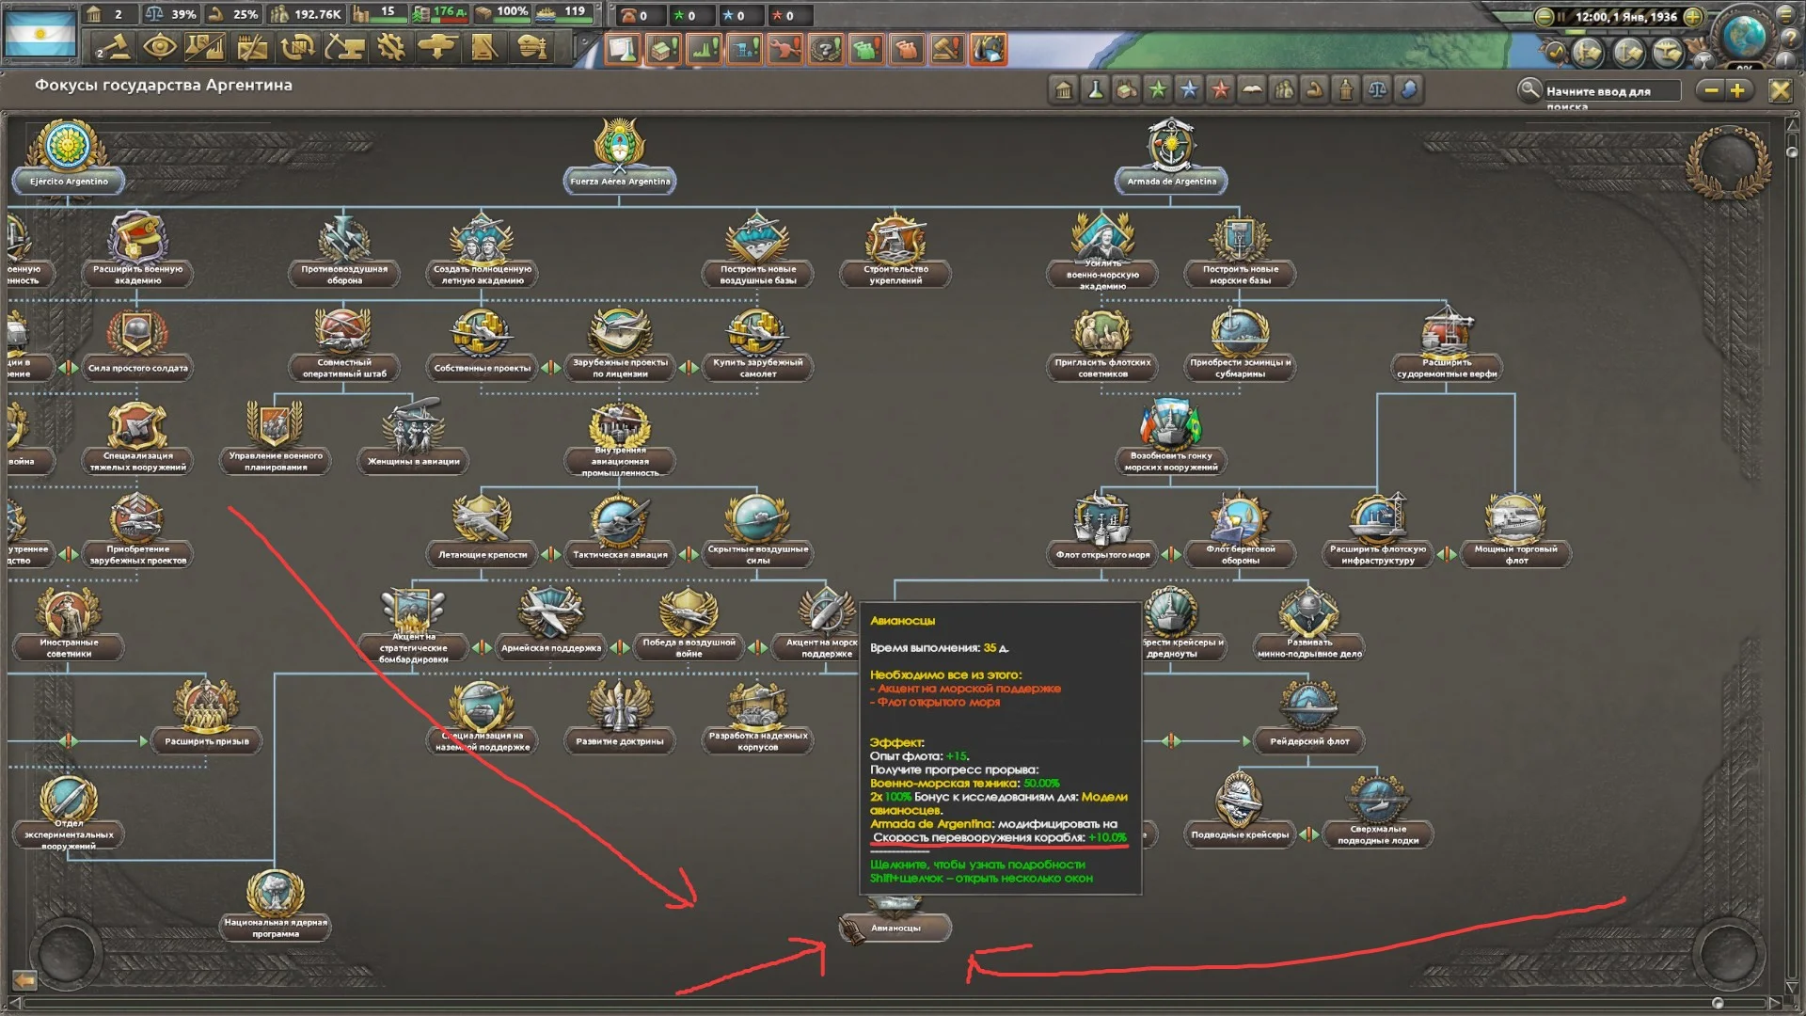1806x1016 pixels.
Task: Open the Intelligence Agency eye icon
Action: pyautogui.click(x=160, y=47)
